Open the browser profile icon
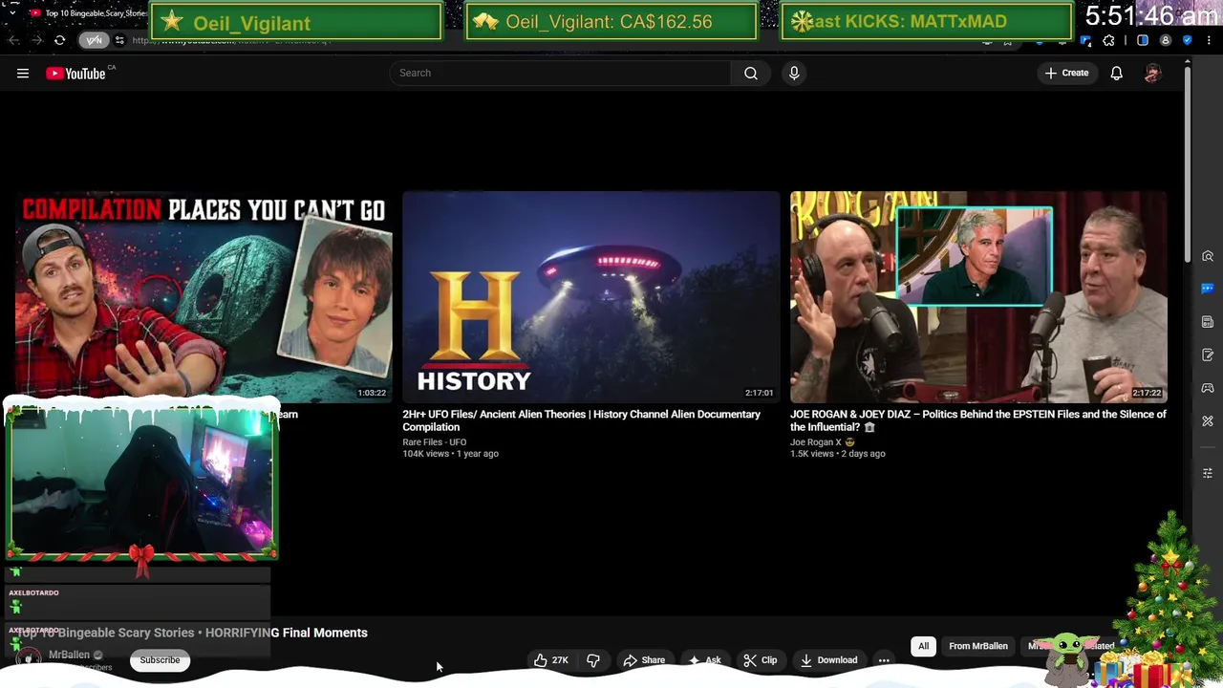The height and width of the screenshot is (688, 1223). [1165, 40]
